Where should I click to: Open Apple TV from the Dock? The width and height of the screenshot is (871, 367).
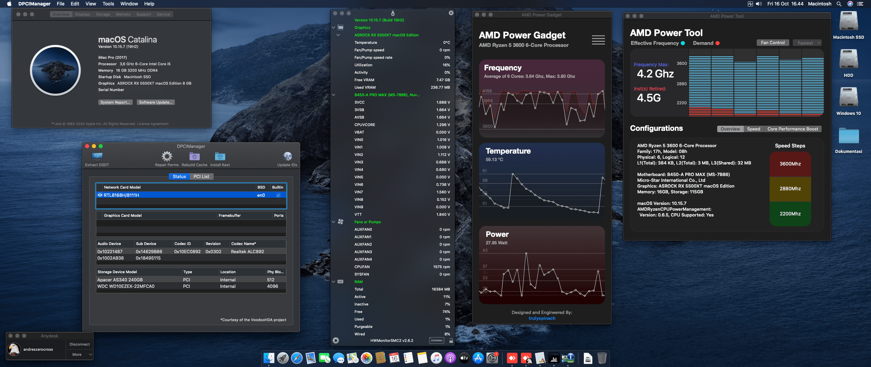tap(464, 358)
